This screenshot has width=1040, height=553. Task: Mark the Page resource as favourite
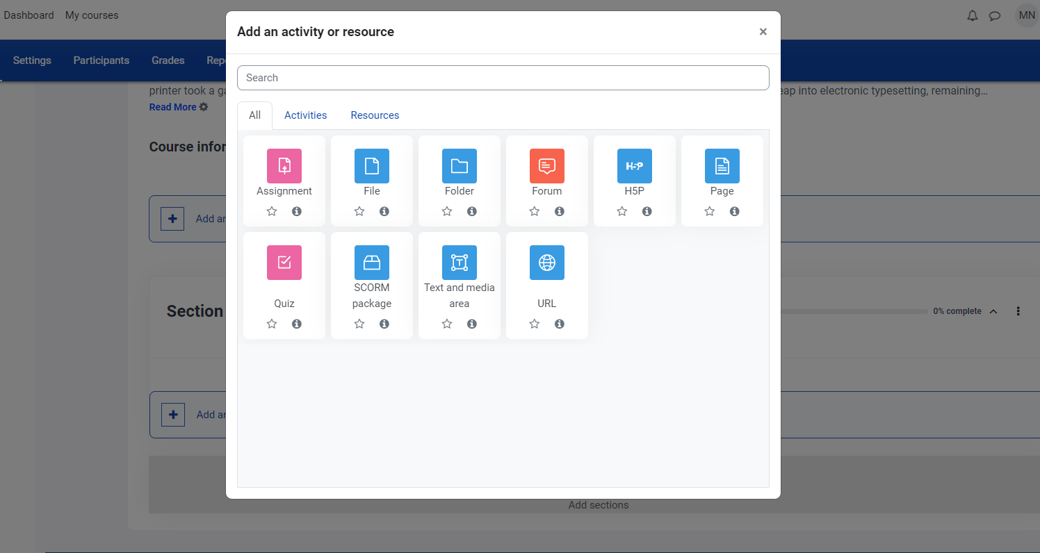coord(710,211)
